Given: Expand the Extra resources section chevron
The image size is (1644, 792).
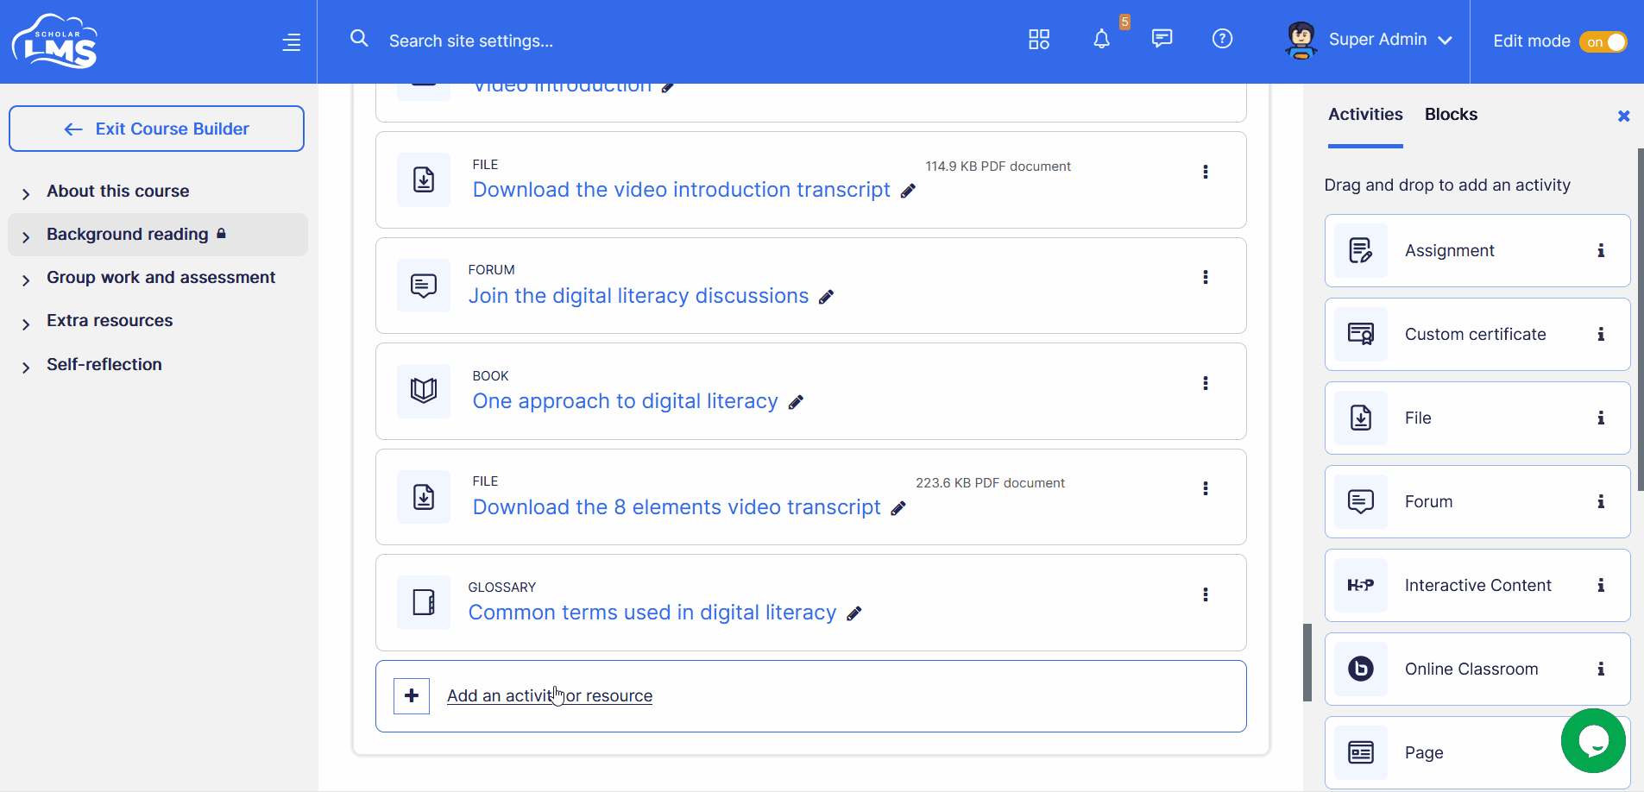Looking at the screenshot, I should click(26, 324).
